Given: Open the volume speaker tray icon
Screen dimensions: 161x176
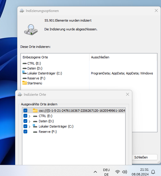Looking at the screenshot, I should [x=125, y=172].
